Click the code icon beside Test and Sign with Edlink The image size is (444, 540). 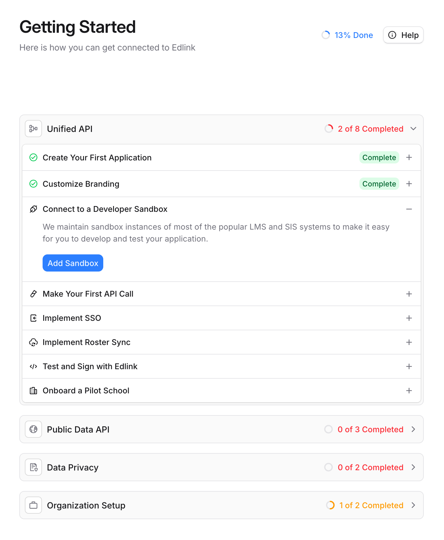point(33,366)
